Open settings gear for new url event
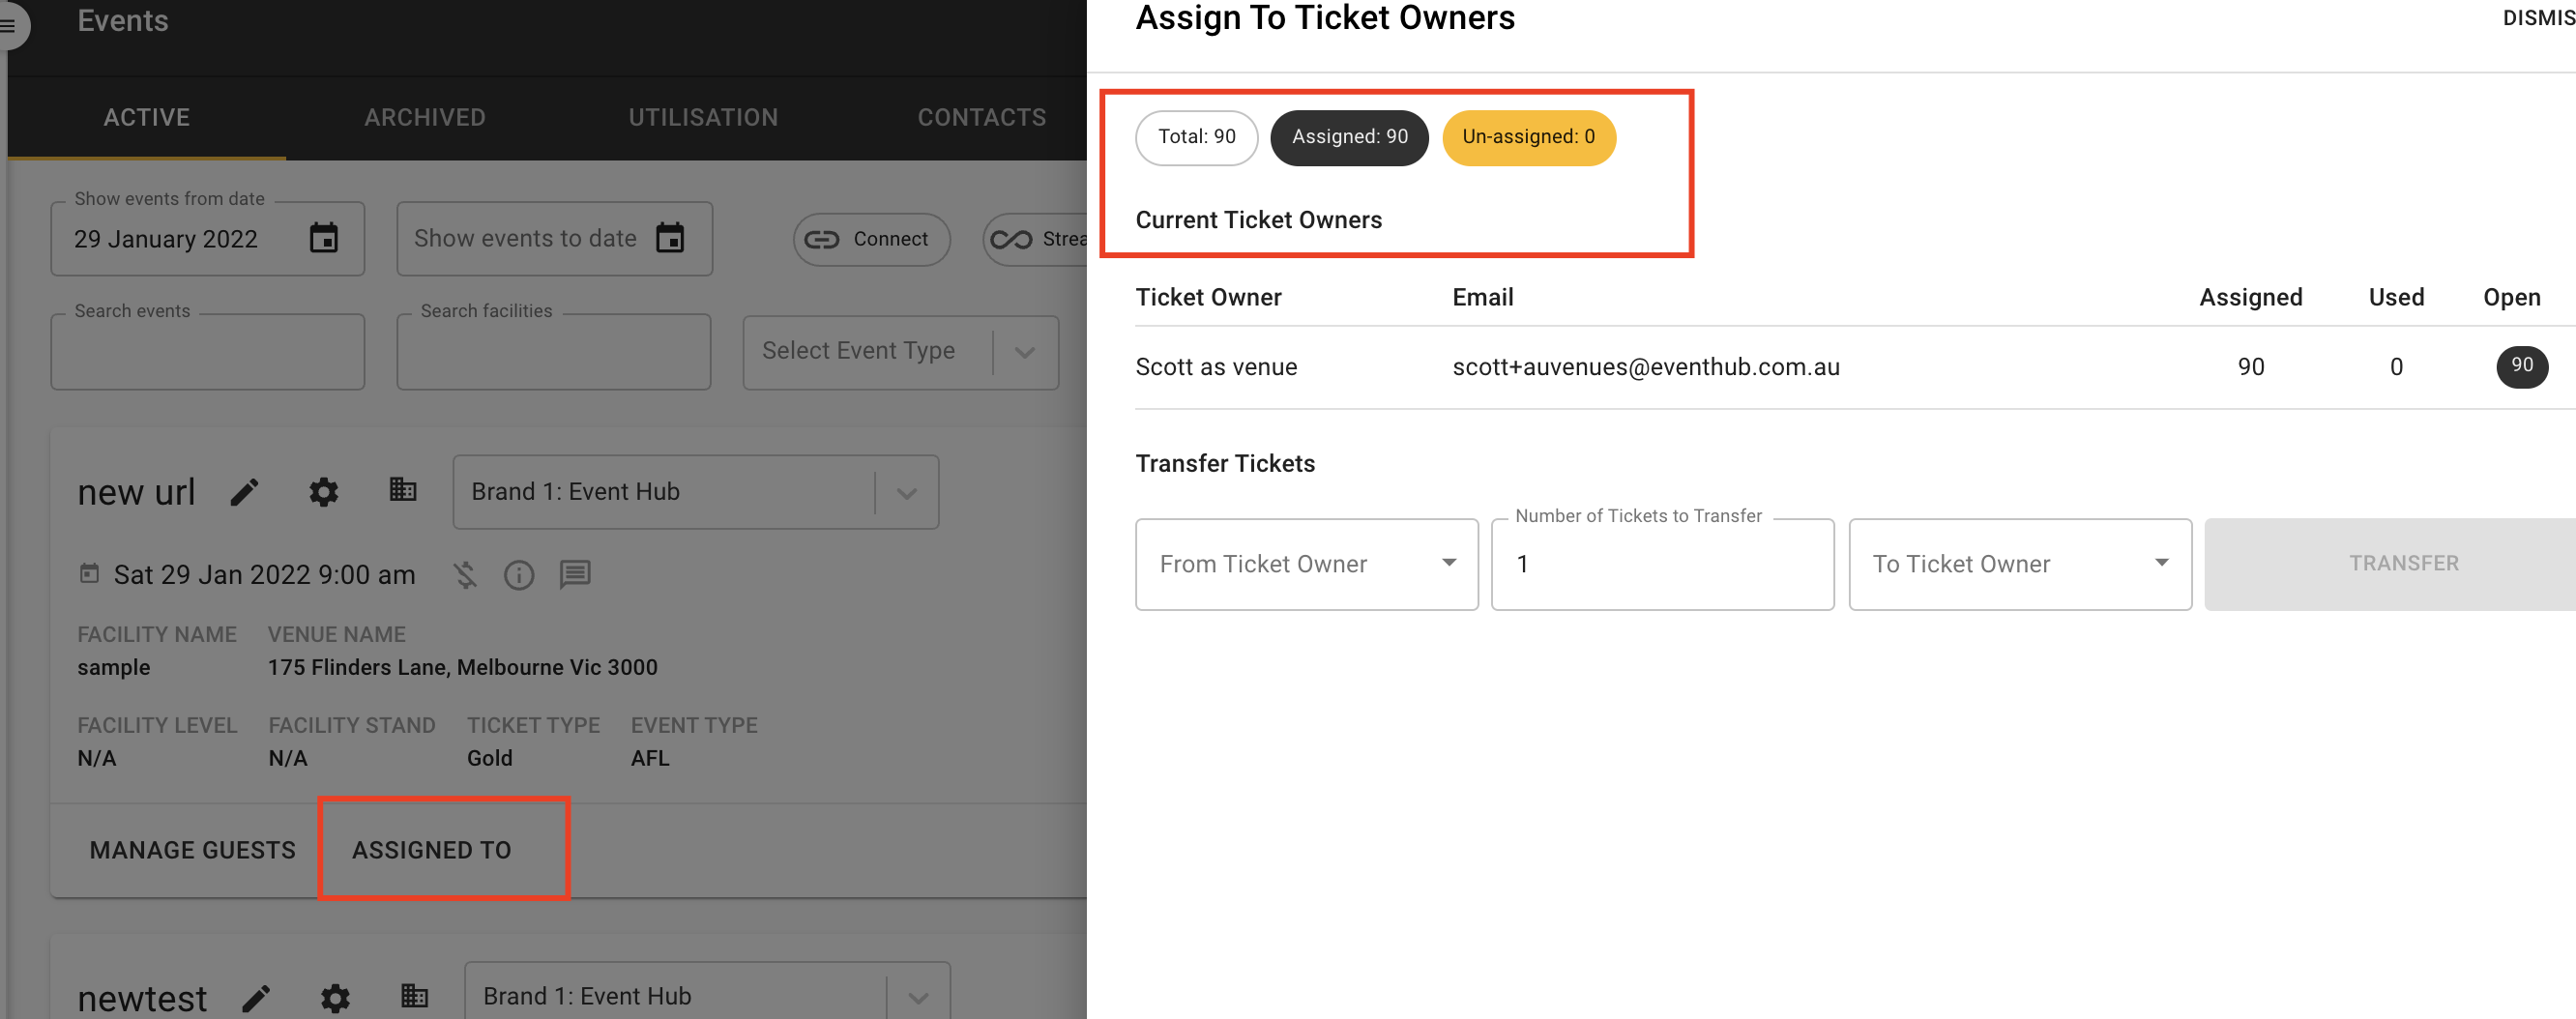Viewport: 2576px width, 1019px height. click(x=323, y=492)
